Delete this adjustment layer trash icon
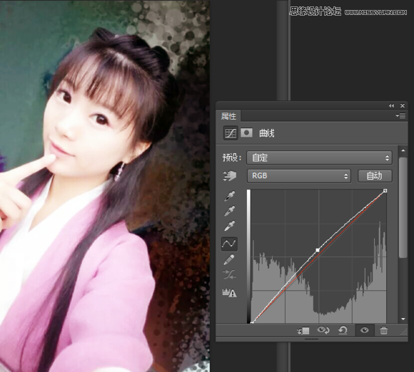The height and width of the screenshot is (372, 414). (383, 331)
